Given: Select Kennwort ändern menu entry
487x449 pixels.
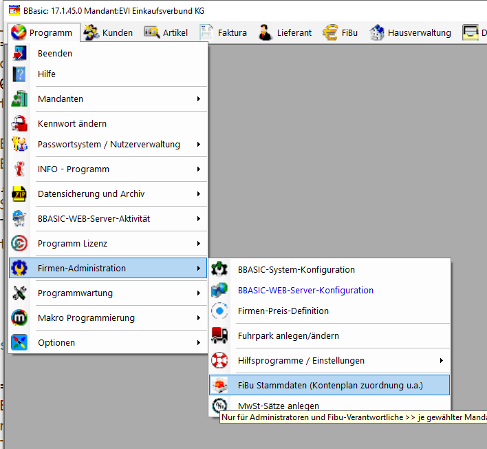Looking at the screenshot, I should pos(108,124).
